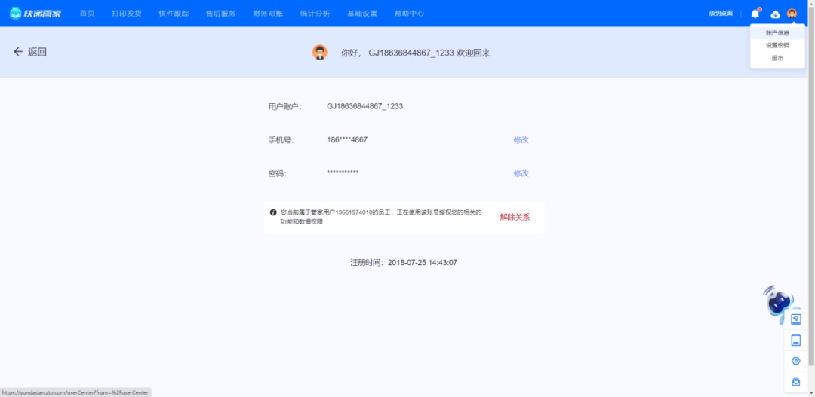
Task: Open the gear settings icon in sidebar
Action: [795, 361]
